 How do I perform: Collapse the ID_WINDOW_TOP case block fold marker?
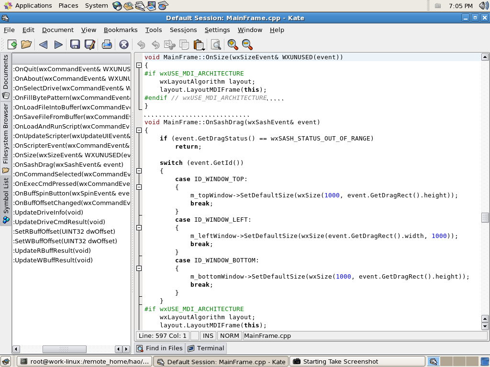tap(139, 187)
